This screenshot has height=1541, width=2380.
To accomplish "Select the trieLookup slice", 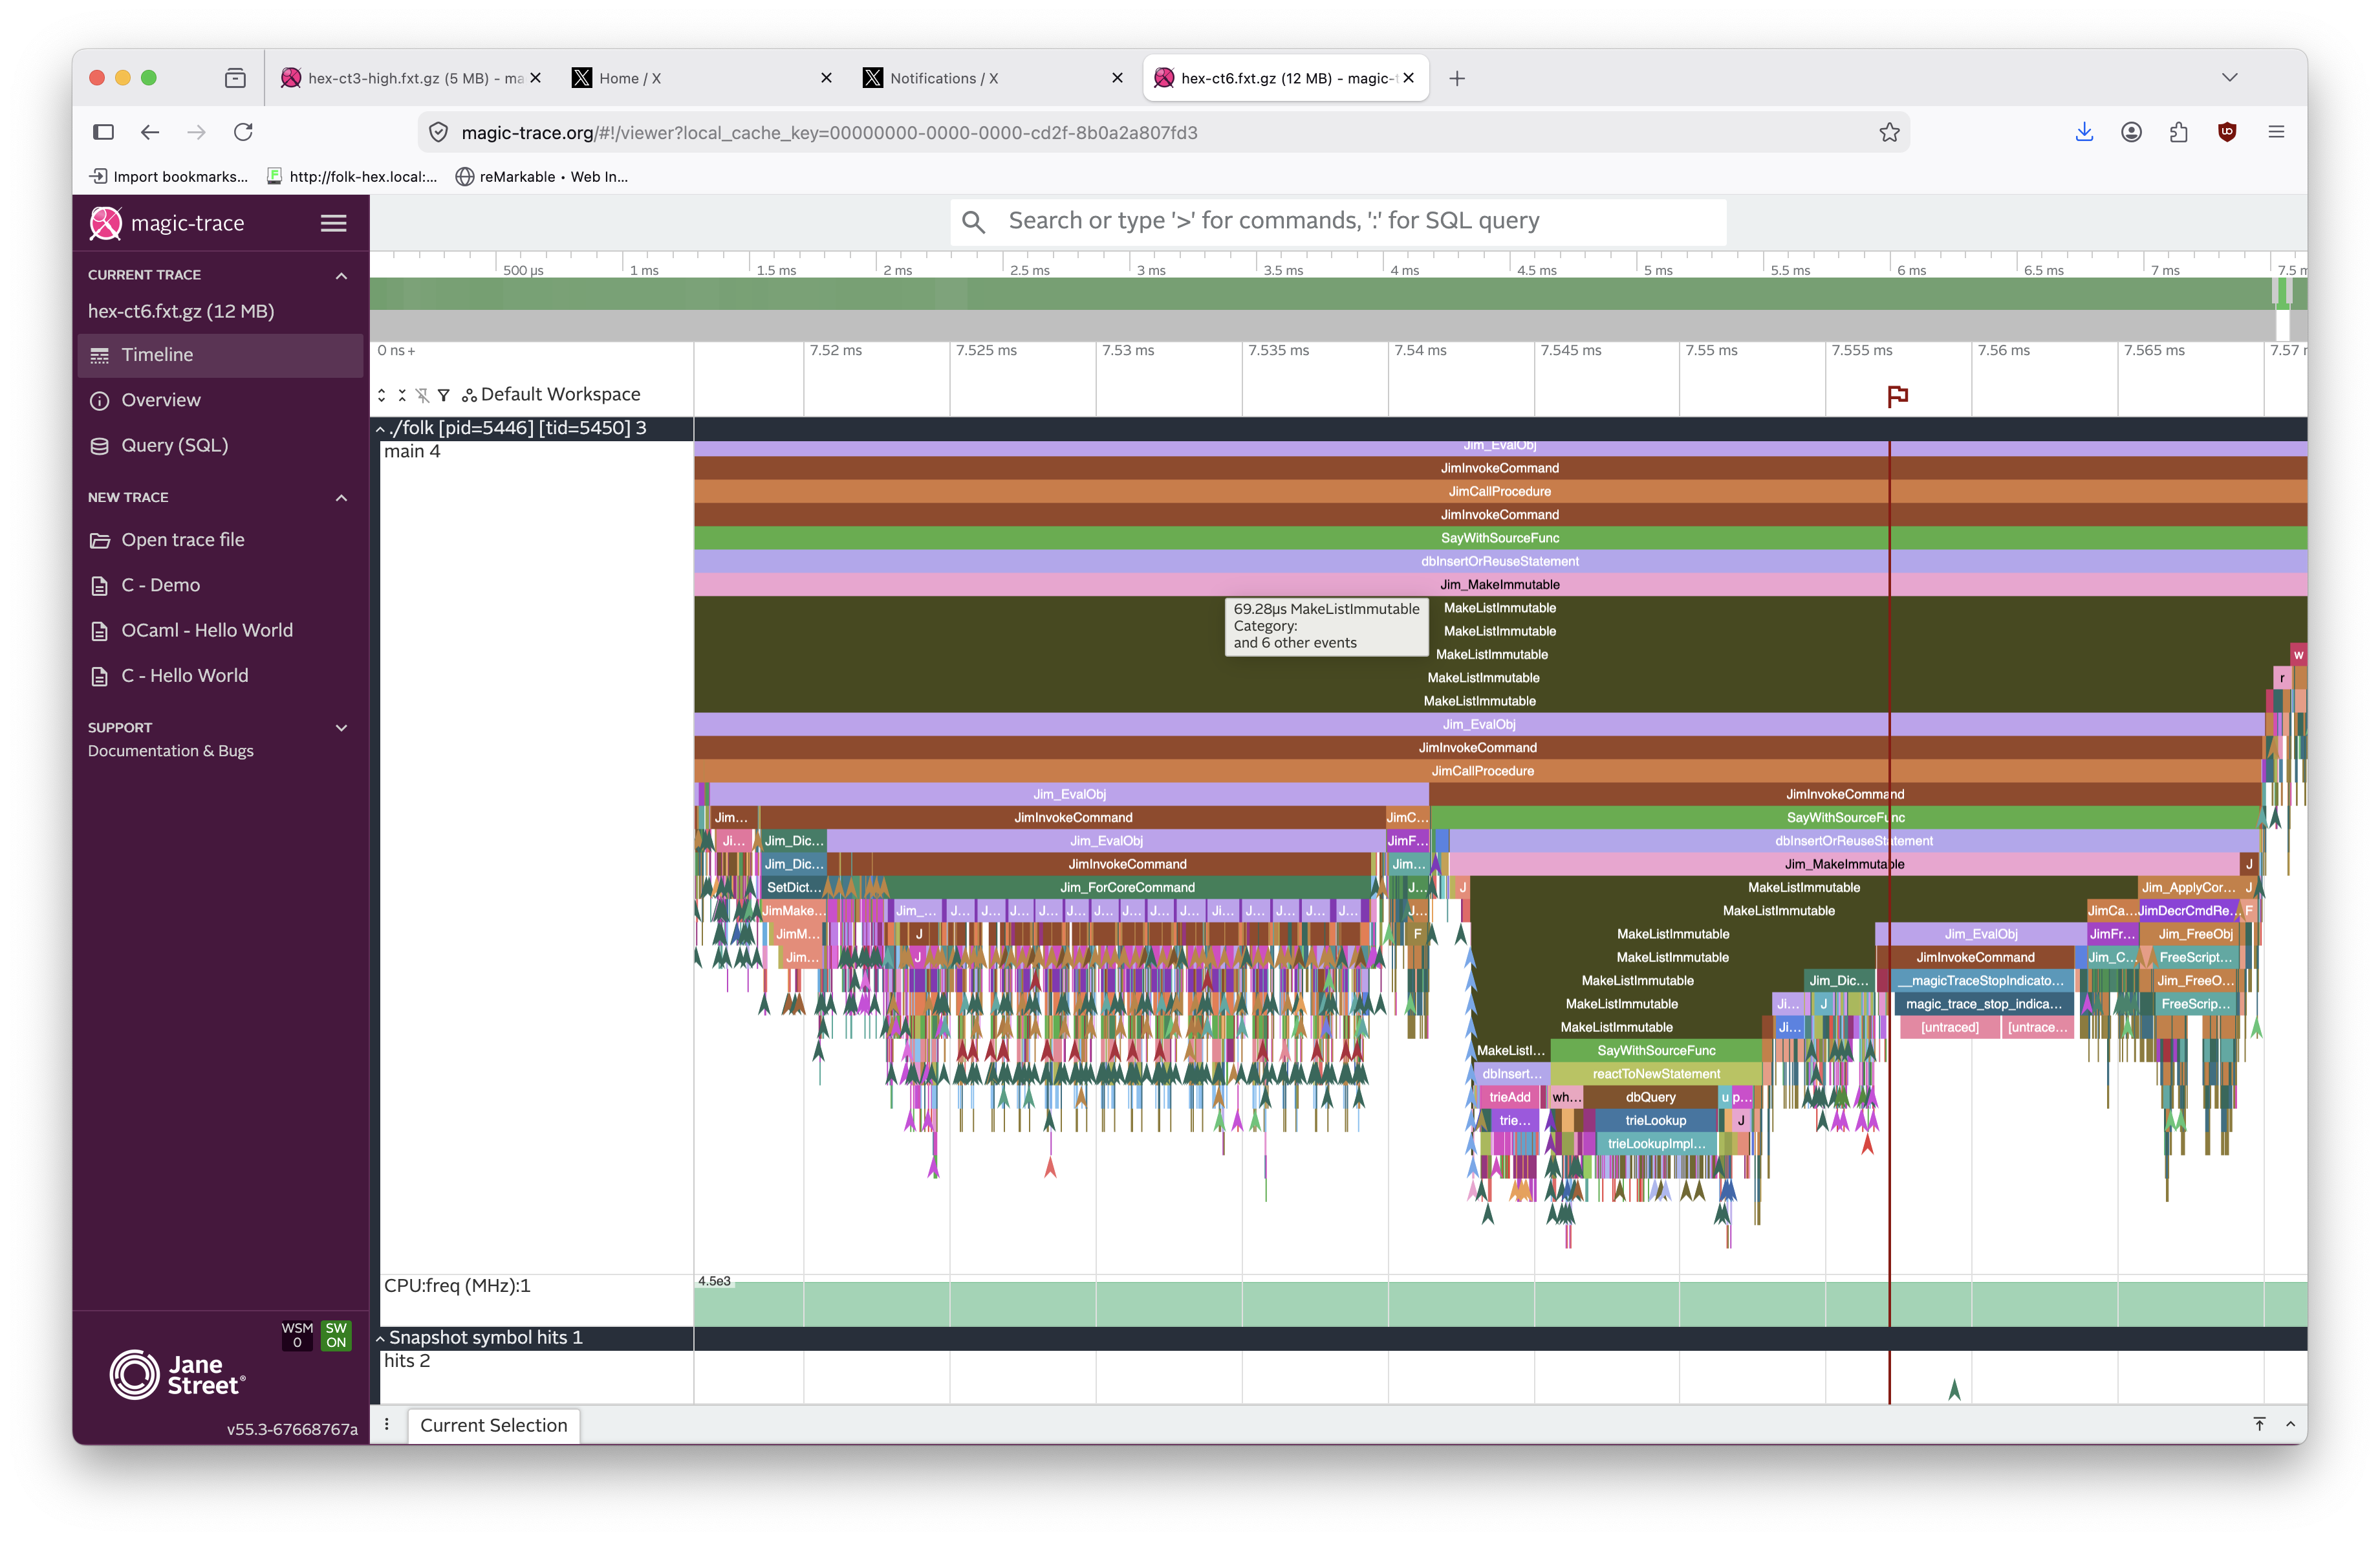I will coord(1656,1120).
